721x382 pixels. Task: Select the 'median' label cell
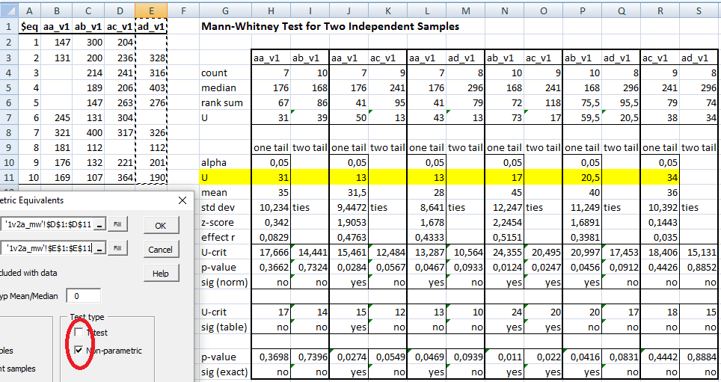225,87
